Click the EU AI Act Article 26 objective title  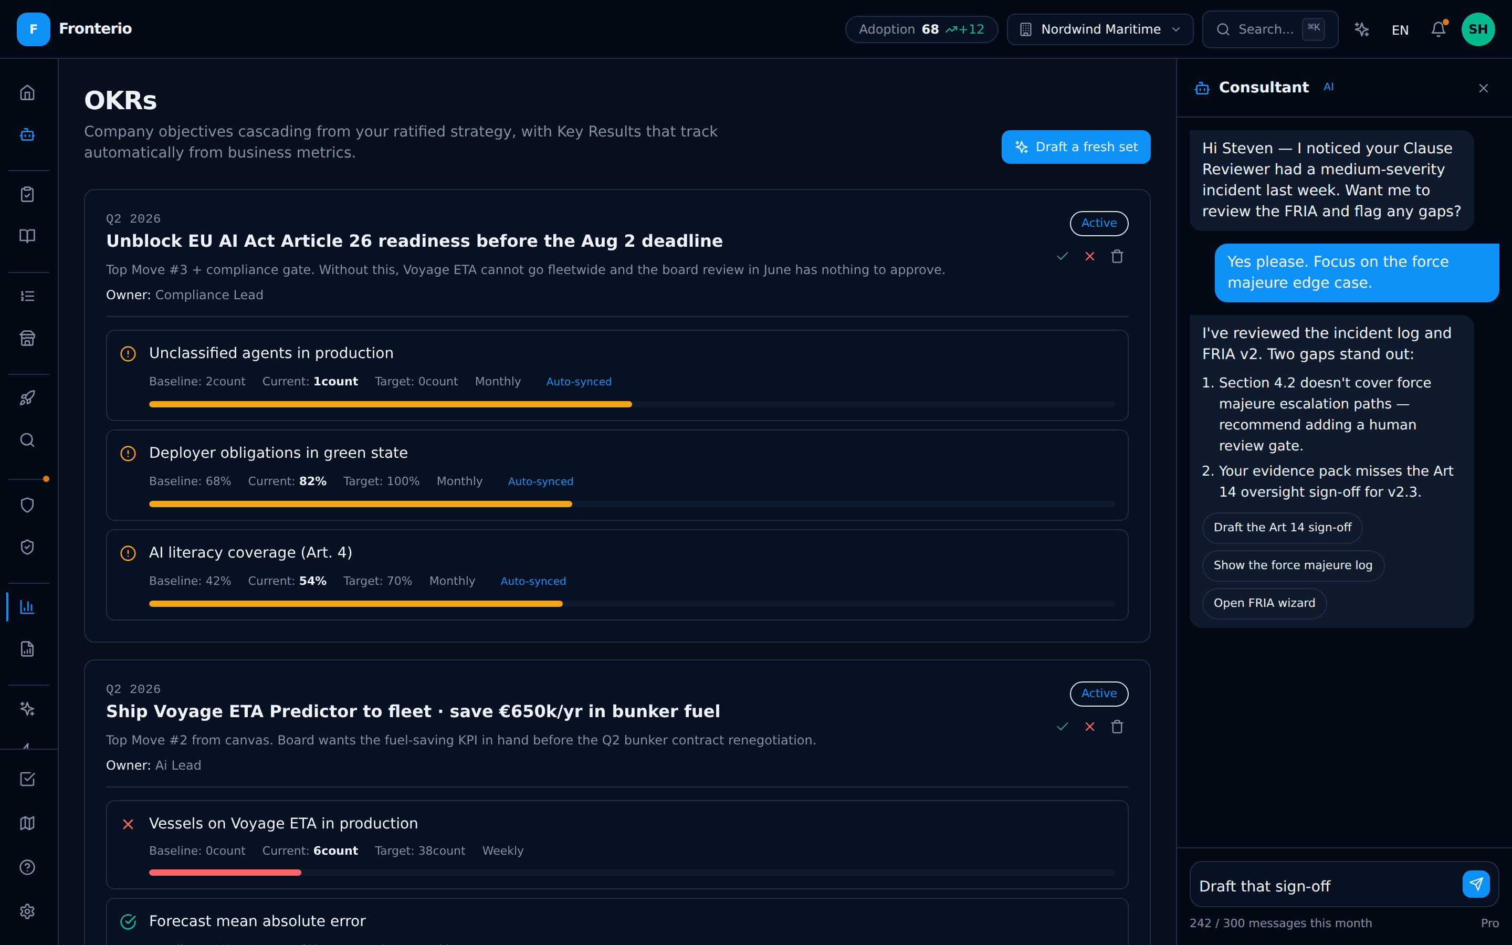[414, 241]
